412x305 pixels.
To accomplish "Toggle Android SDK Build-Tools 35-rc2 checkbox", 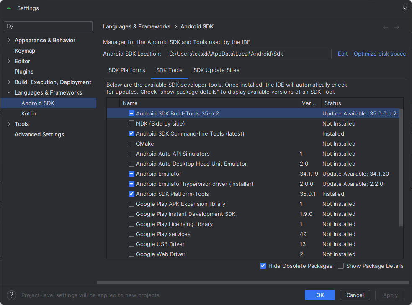I will click(131, 113).
